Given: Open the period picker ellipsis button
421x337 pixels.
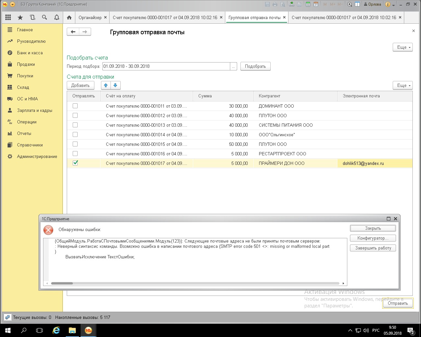Looking at the screenshot, I should tap(234, 66).
